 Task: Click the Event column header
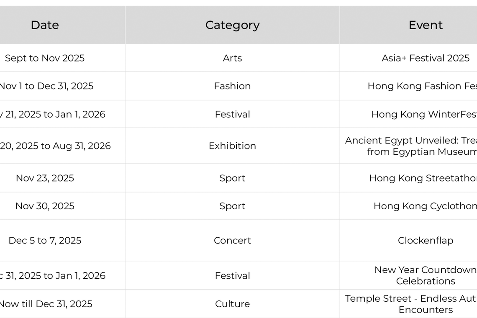pos(425,25)
